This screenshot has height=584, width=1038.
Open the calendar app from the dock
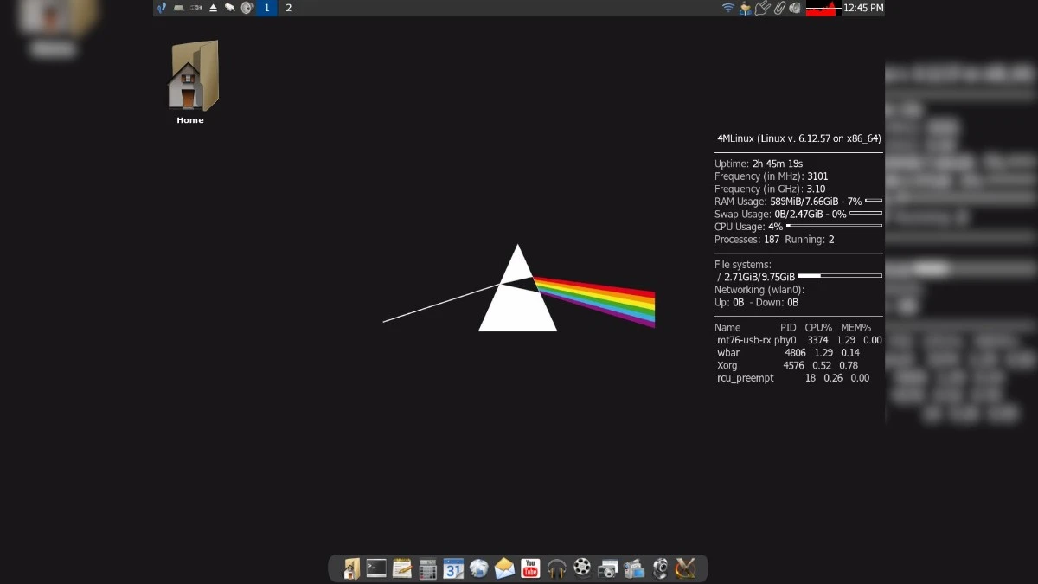(x=453, y=568)
